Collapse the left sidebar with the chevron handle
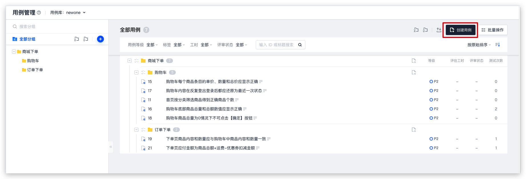This screenshot has height=179, width=526. coord(111,147)
